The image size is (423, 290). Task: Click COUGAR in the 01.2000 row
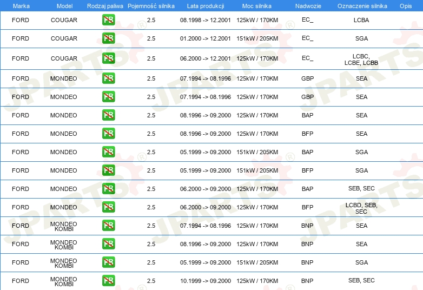click(x=64, y=38)
